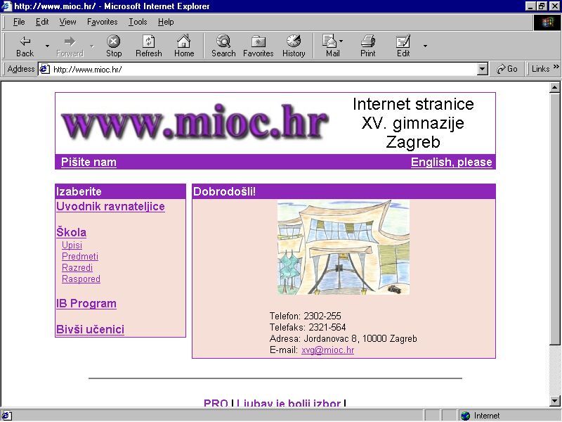The width and height of the screenshot is (562, 422).
Task: Show the History toolbar pane
Action: pos(294,46)
